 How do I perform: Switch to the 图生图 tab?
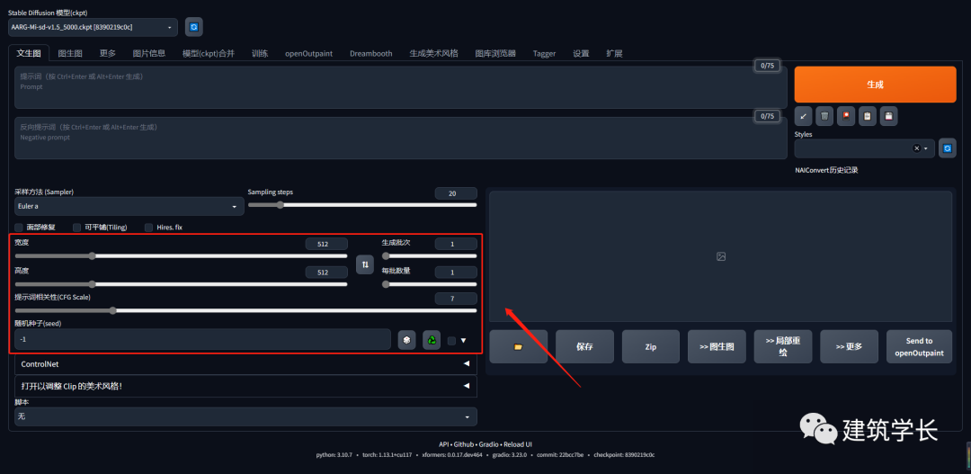point(70,53)
